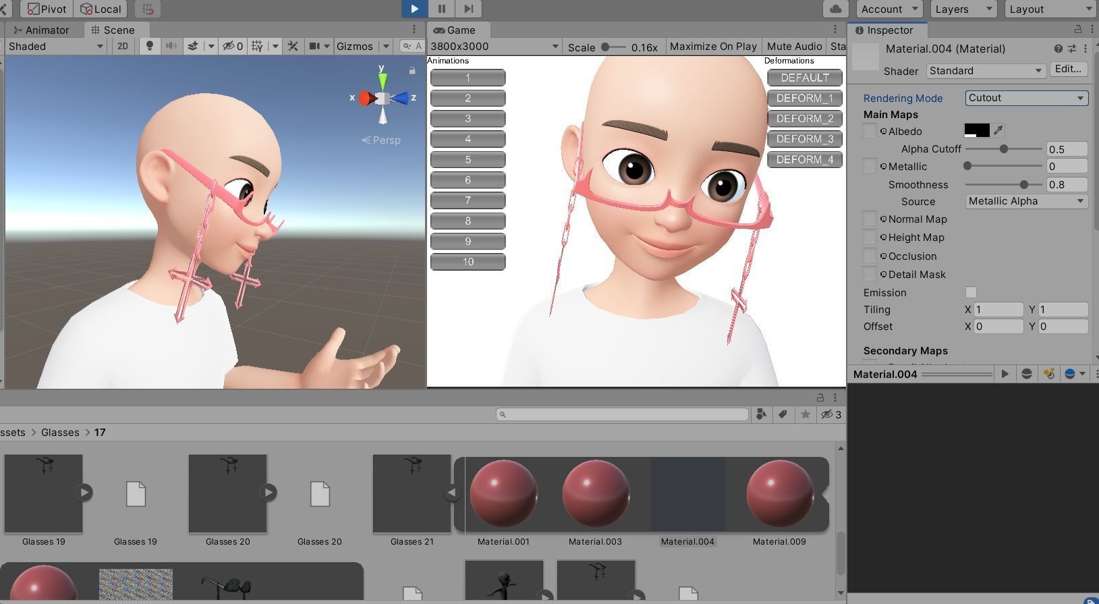
Task: Toggle Mute Audio in Game view
Action: click(794, 47)
